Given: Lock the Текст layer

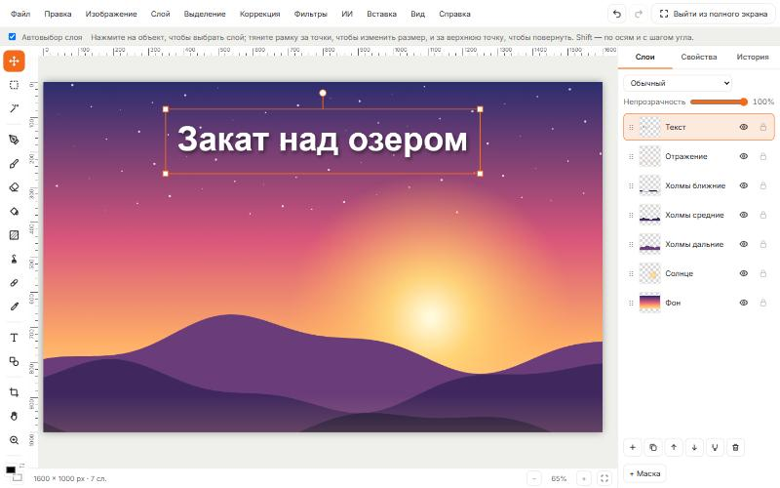Looking at the screenshot, I should pos(763,127).
